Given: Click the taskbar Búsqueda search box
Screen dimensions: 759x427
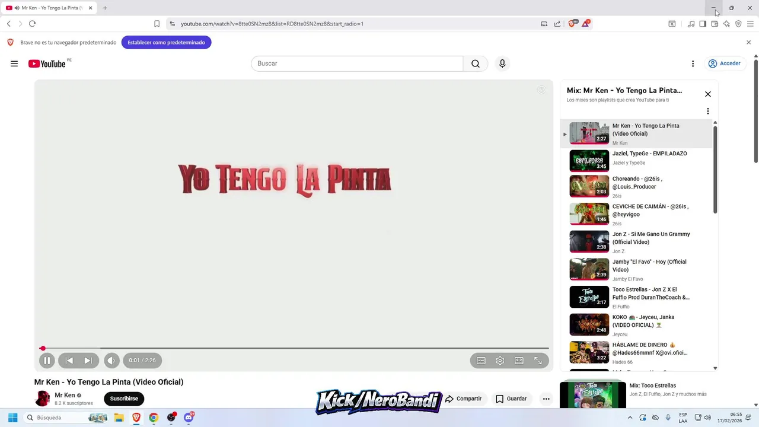Looking at the screenshot, I should (x=66, y=418).
